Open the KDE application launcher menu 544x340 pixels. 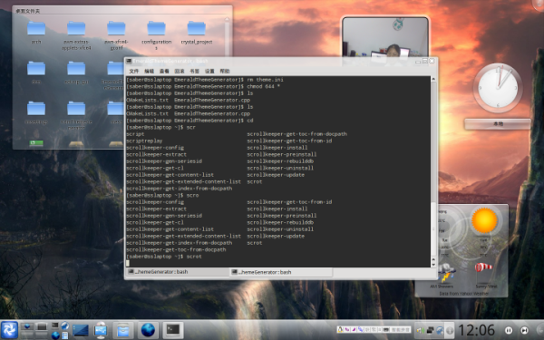point(9,330)
